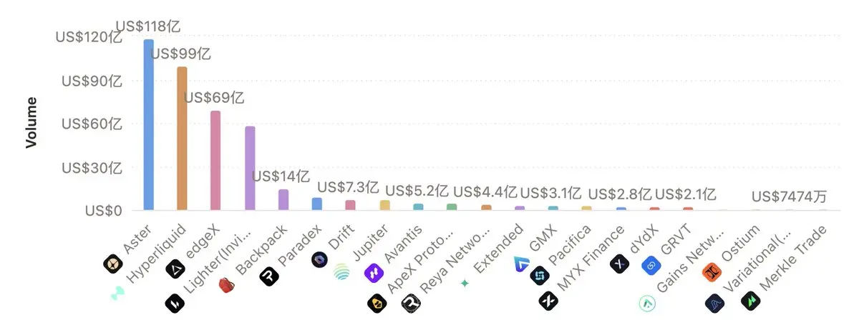Click the purple Lighter volume bar

tap(250, 169)
